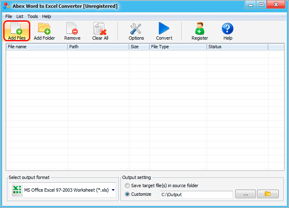
Task: Click the browse "..." button
Action: (246, 194)
